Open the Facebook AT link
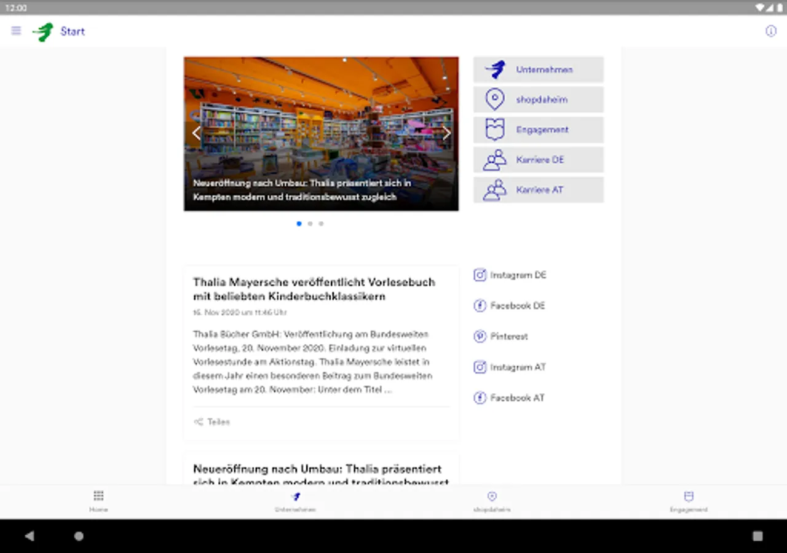This screenshot has height=553, width=787. [x=509, y=398]
